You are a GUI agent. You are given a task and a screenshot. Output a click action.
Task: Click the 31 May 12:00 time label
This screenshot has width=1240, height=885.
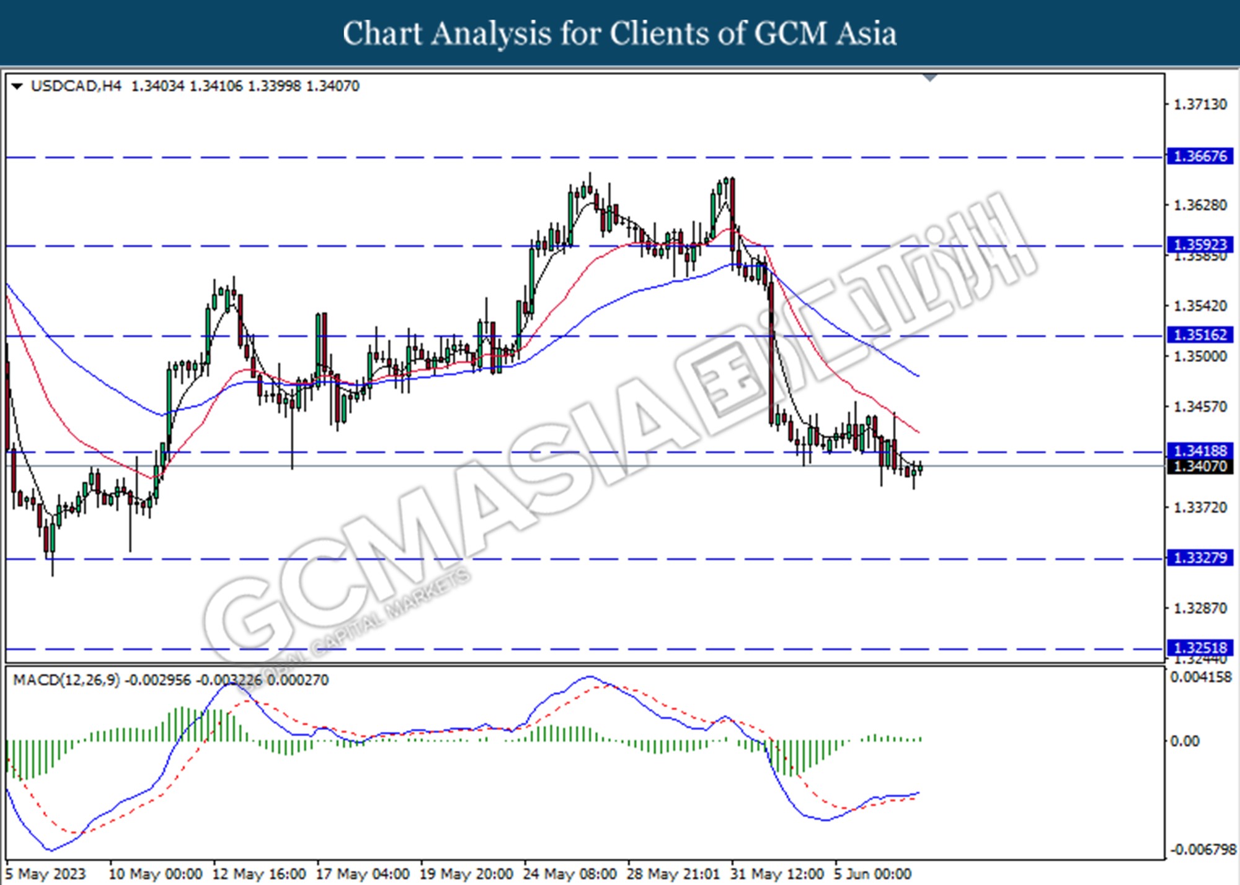777,874
